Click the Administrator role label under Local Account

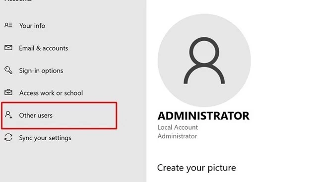177,136
